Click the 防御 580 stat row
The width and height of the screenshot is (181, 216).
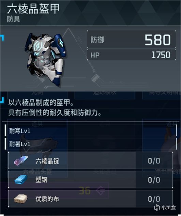[131, 40]
